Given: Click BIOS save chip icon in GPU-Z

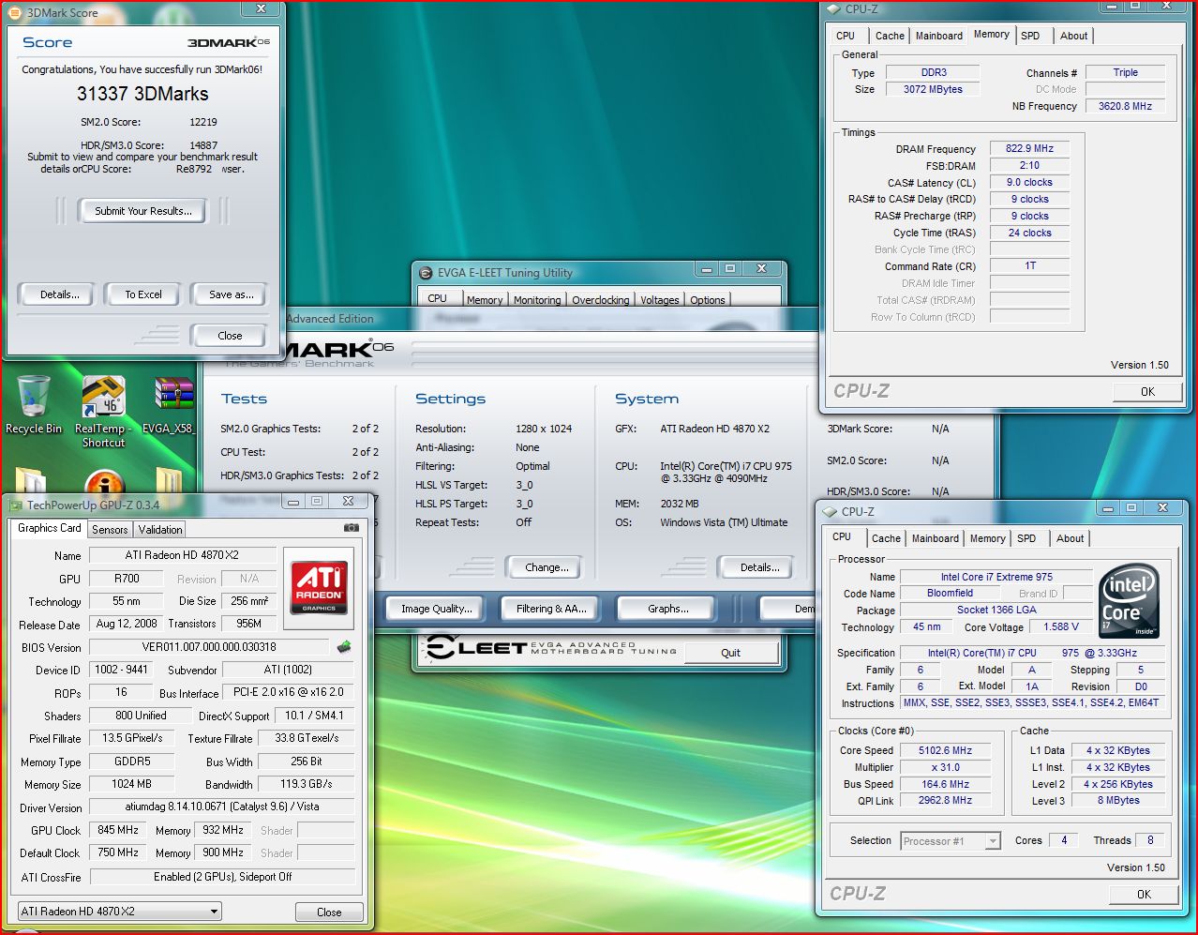Looking at the screenshot, I should click(x=344, y=646).
